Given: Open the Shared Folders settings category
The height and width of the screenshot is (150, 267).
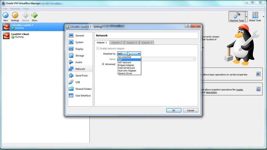Looking at the screenshot, I should coord(80,89).
